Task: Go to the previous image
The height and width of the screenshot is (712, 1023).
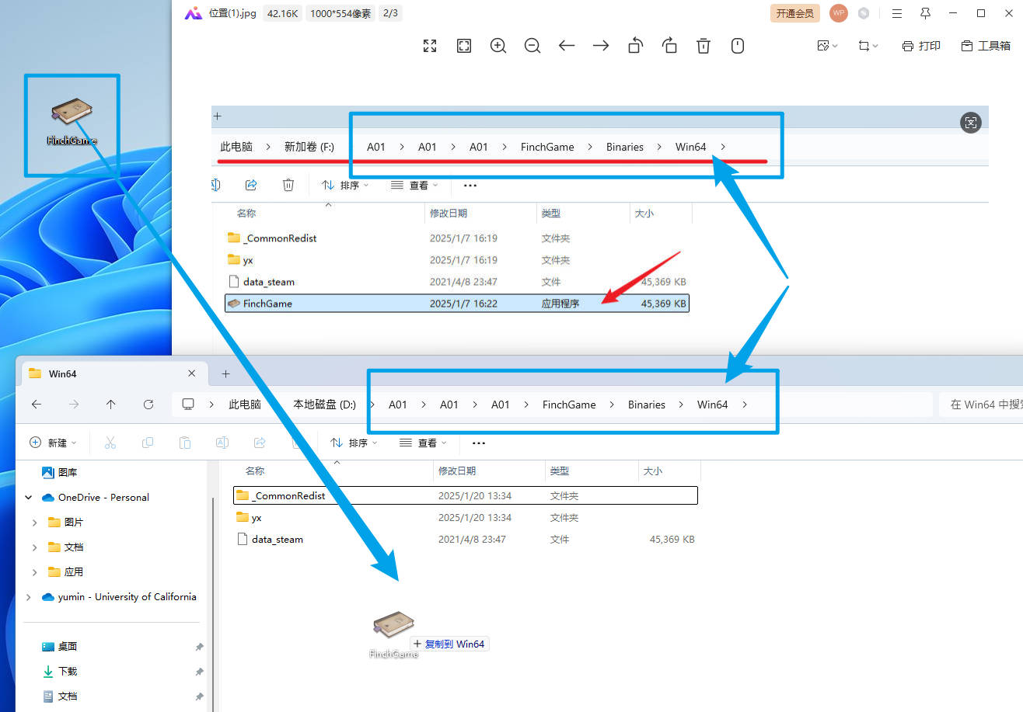Action: (567, 46)
